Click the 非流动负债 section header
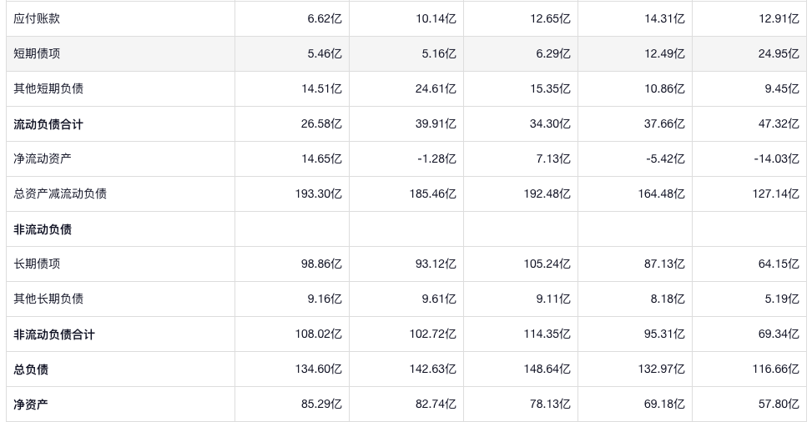 tap(43, 229)
